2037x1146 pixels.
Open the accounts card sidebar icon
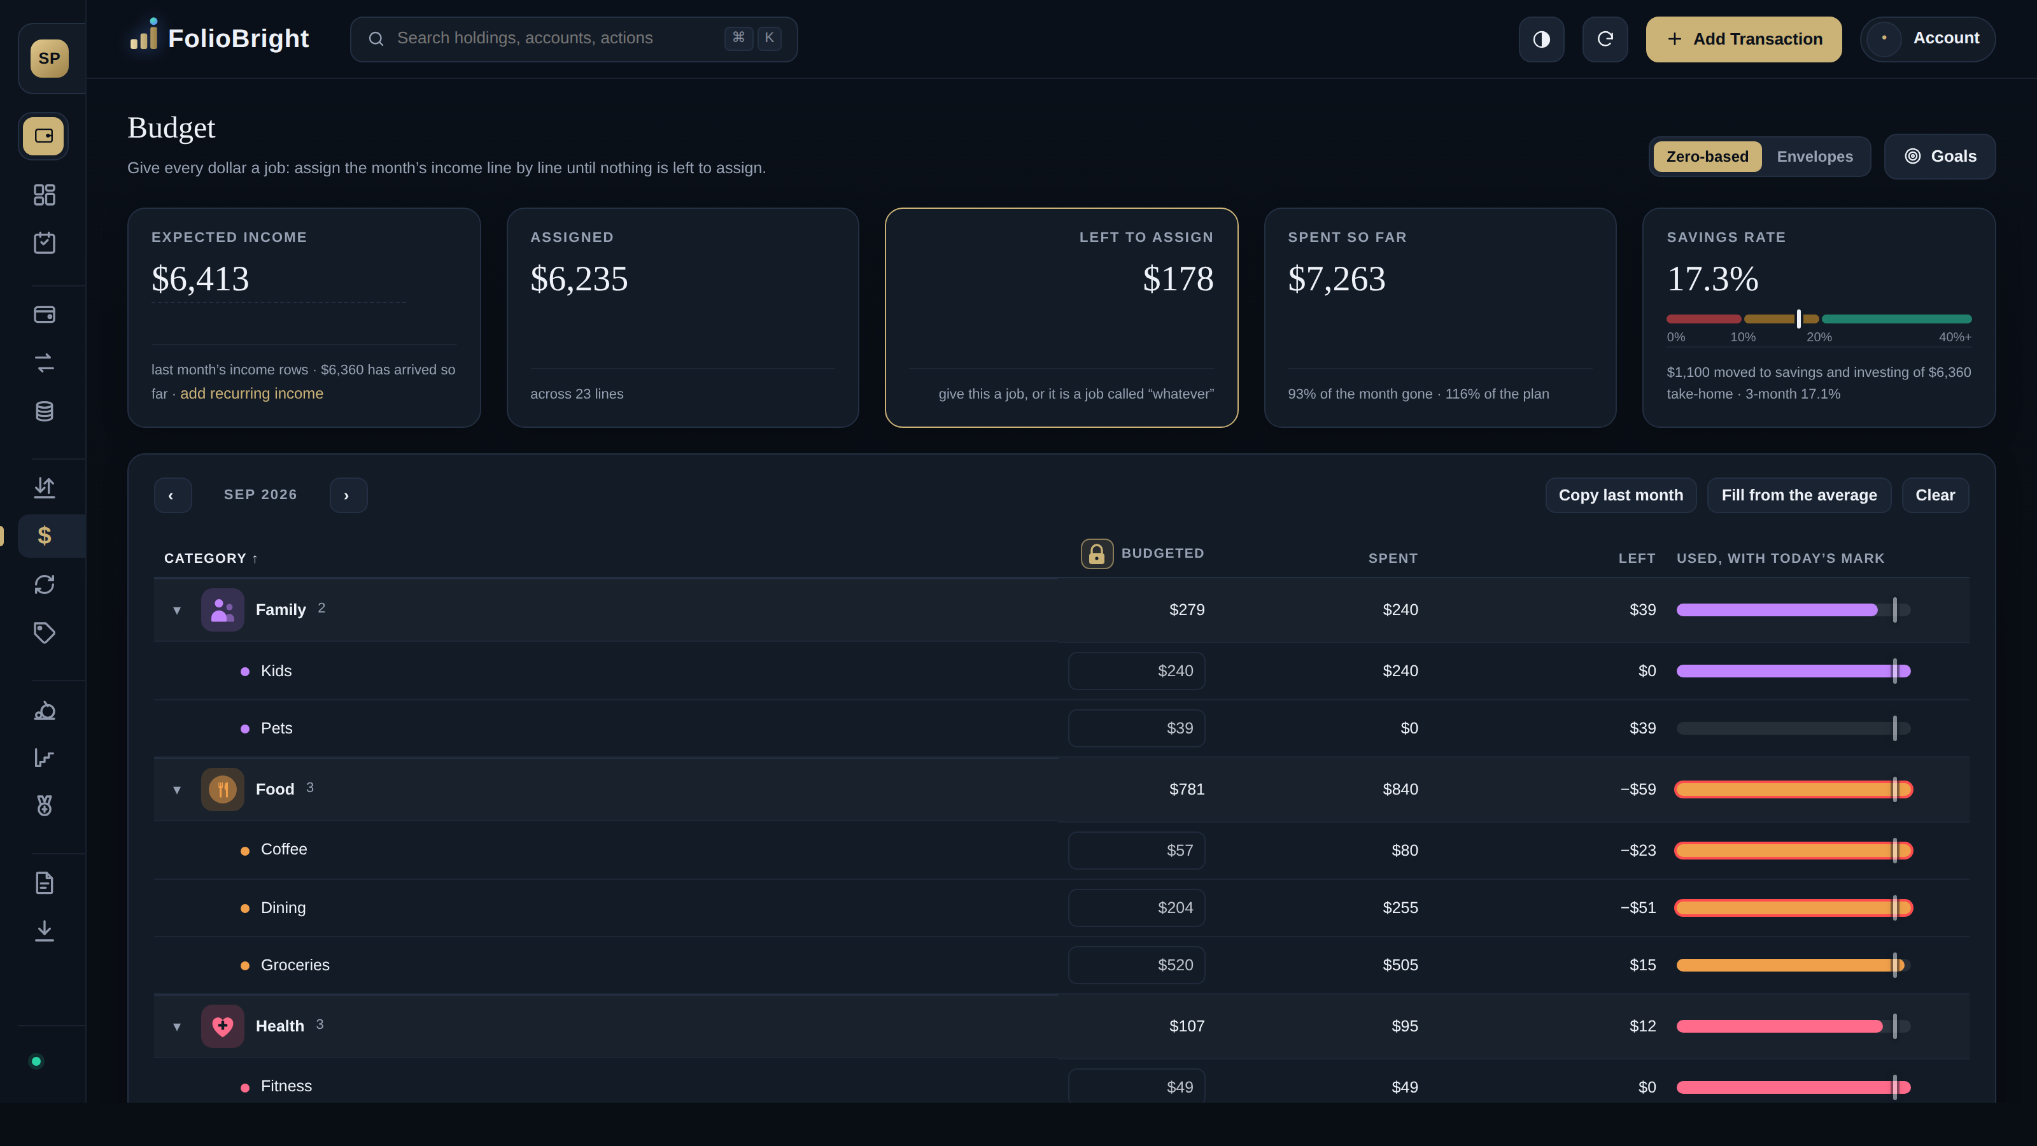45,315
